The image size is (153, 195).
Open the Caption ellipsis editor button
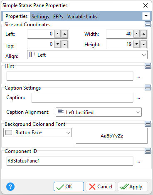(x=138, y=98)
